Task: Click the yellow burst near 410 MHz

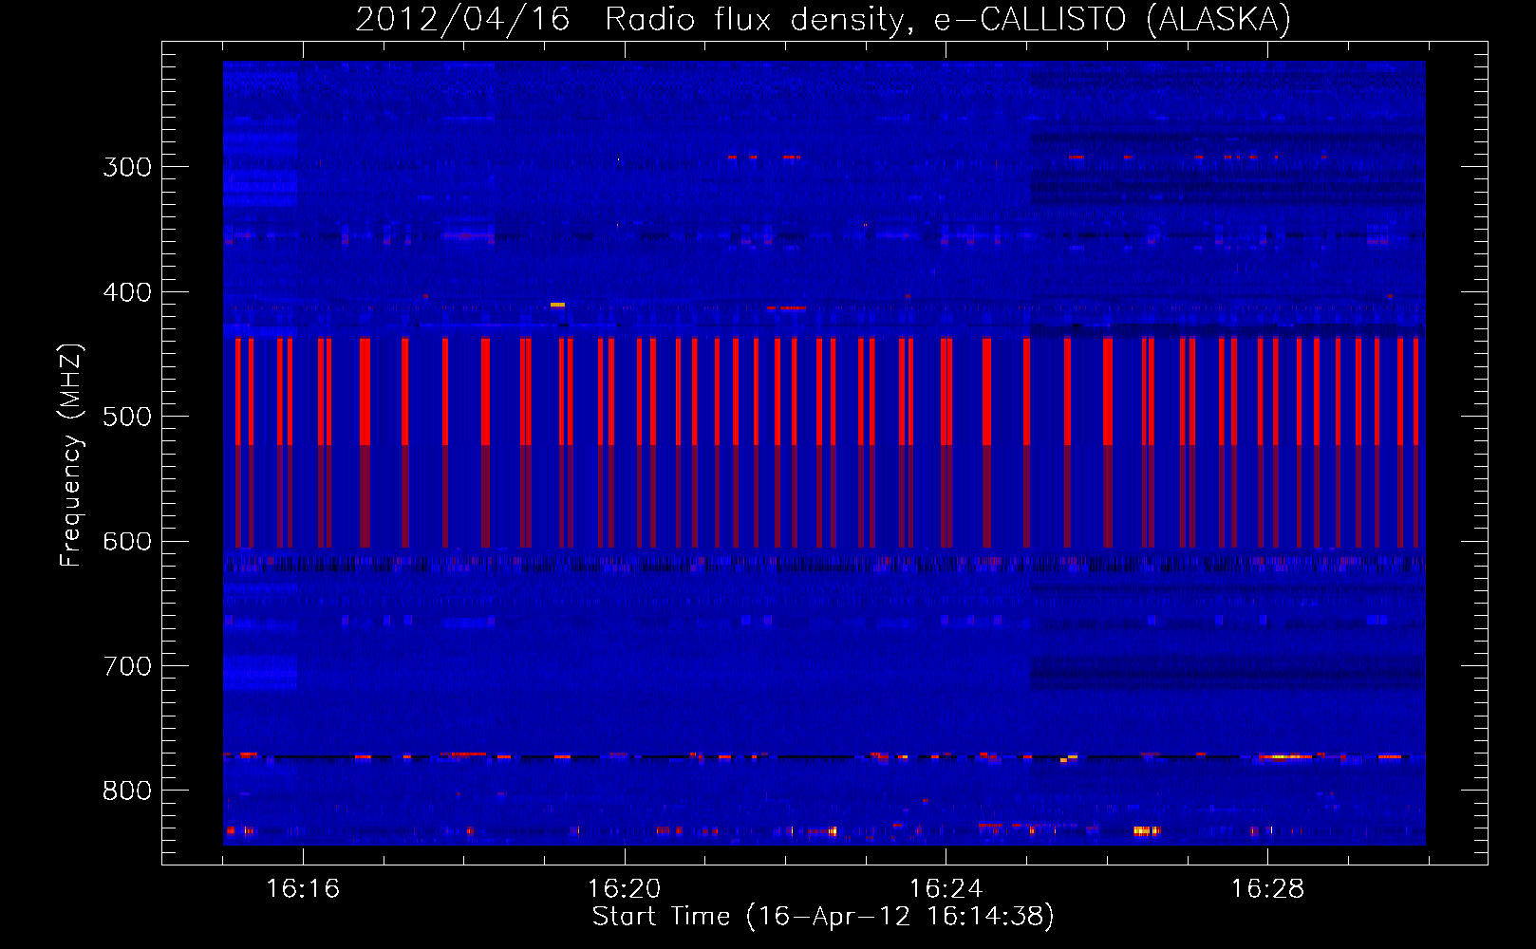Action: [x=557, y=305]
